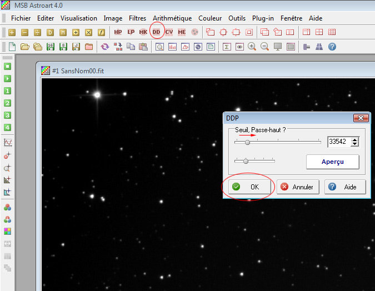Click the purple refresh arrows icon
The width and height of the screenshot is (375, 291).
[105, 47]
